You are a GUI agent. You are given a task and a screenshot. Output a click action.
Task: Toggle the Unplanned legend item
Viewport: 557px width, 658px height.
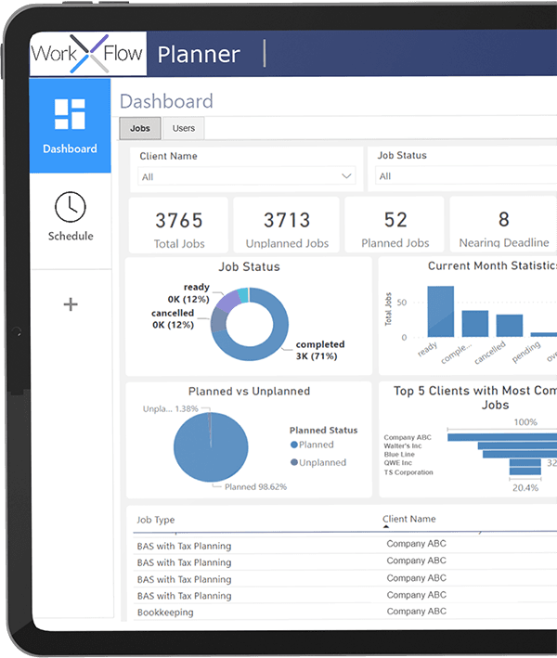(321, 462)
